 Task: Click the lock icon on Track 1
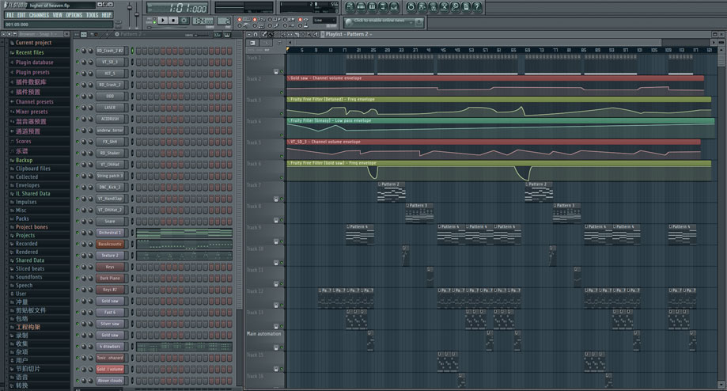tap(276, 72)
